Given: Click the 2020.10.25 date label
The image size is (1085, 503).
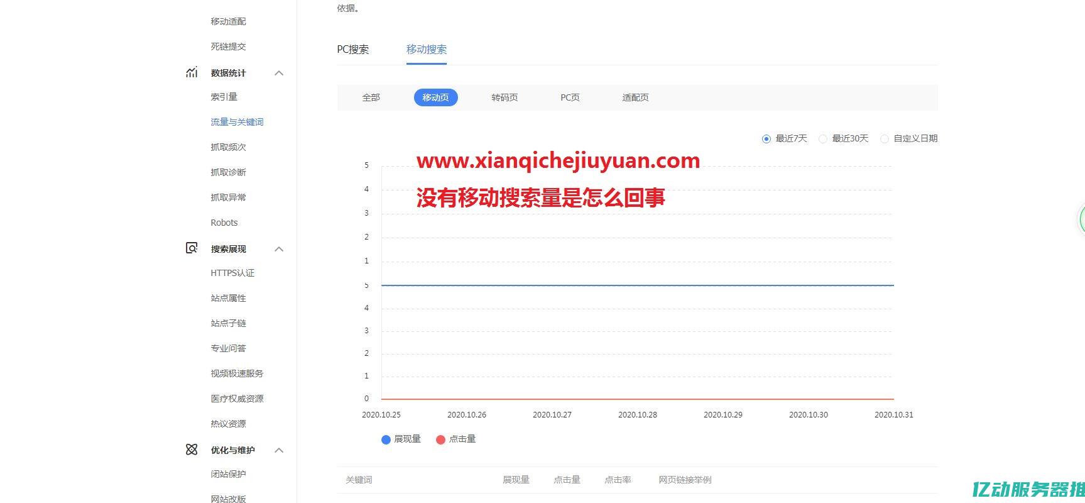Looking at the screenshot, I should click(x=381, y=415).
